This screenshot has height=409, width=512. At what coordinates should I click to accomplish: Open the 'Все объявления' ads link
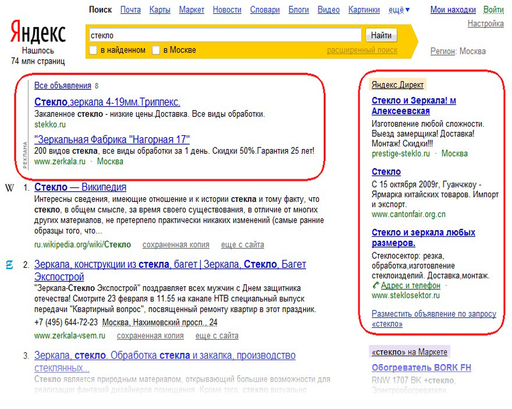pyautogui.click(x=63, y=86)
